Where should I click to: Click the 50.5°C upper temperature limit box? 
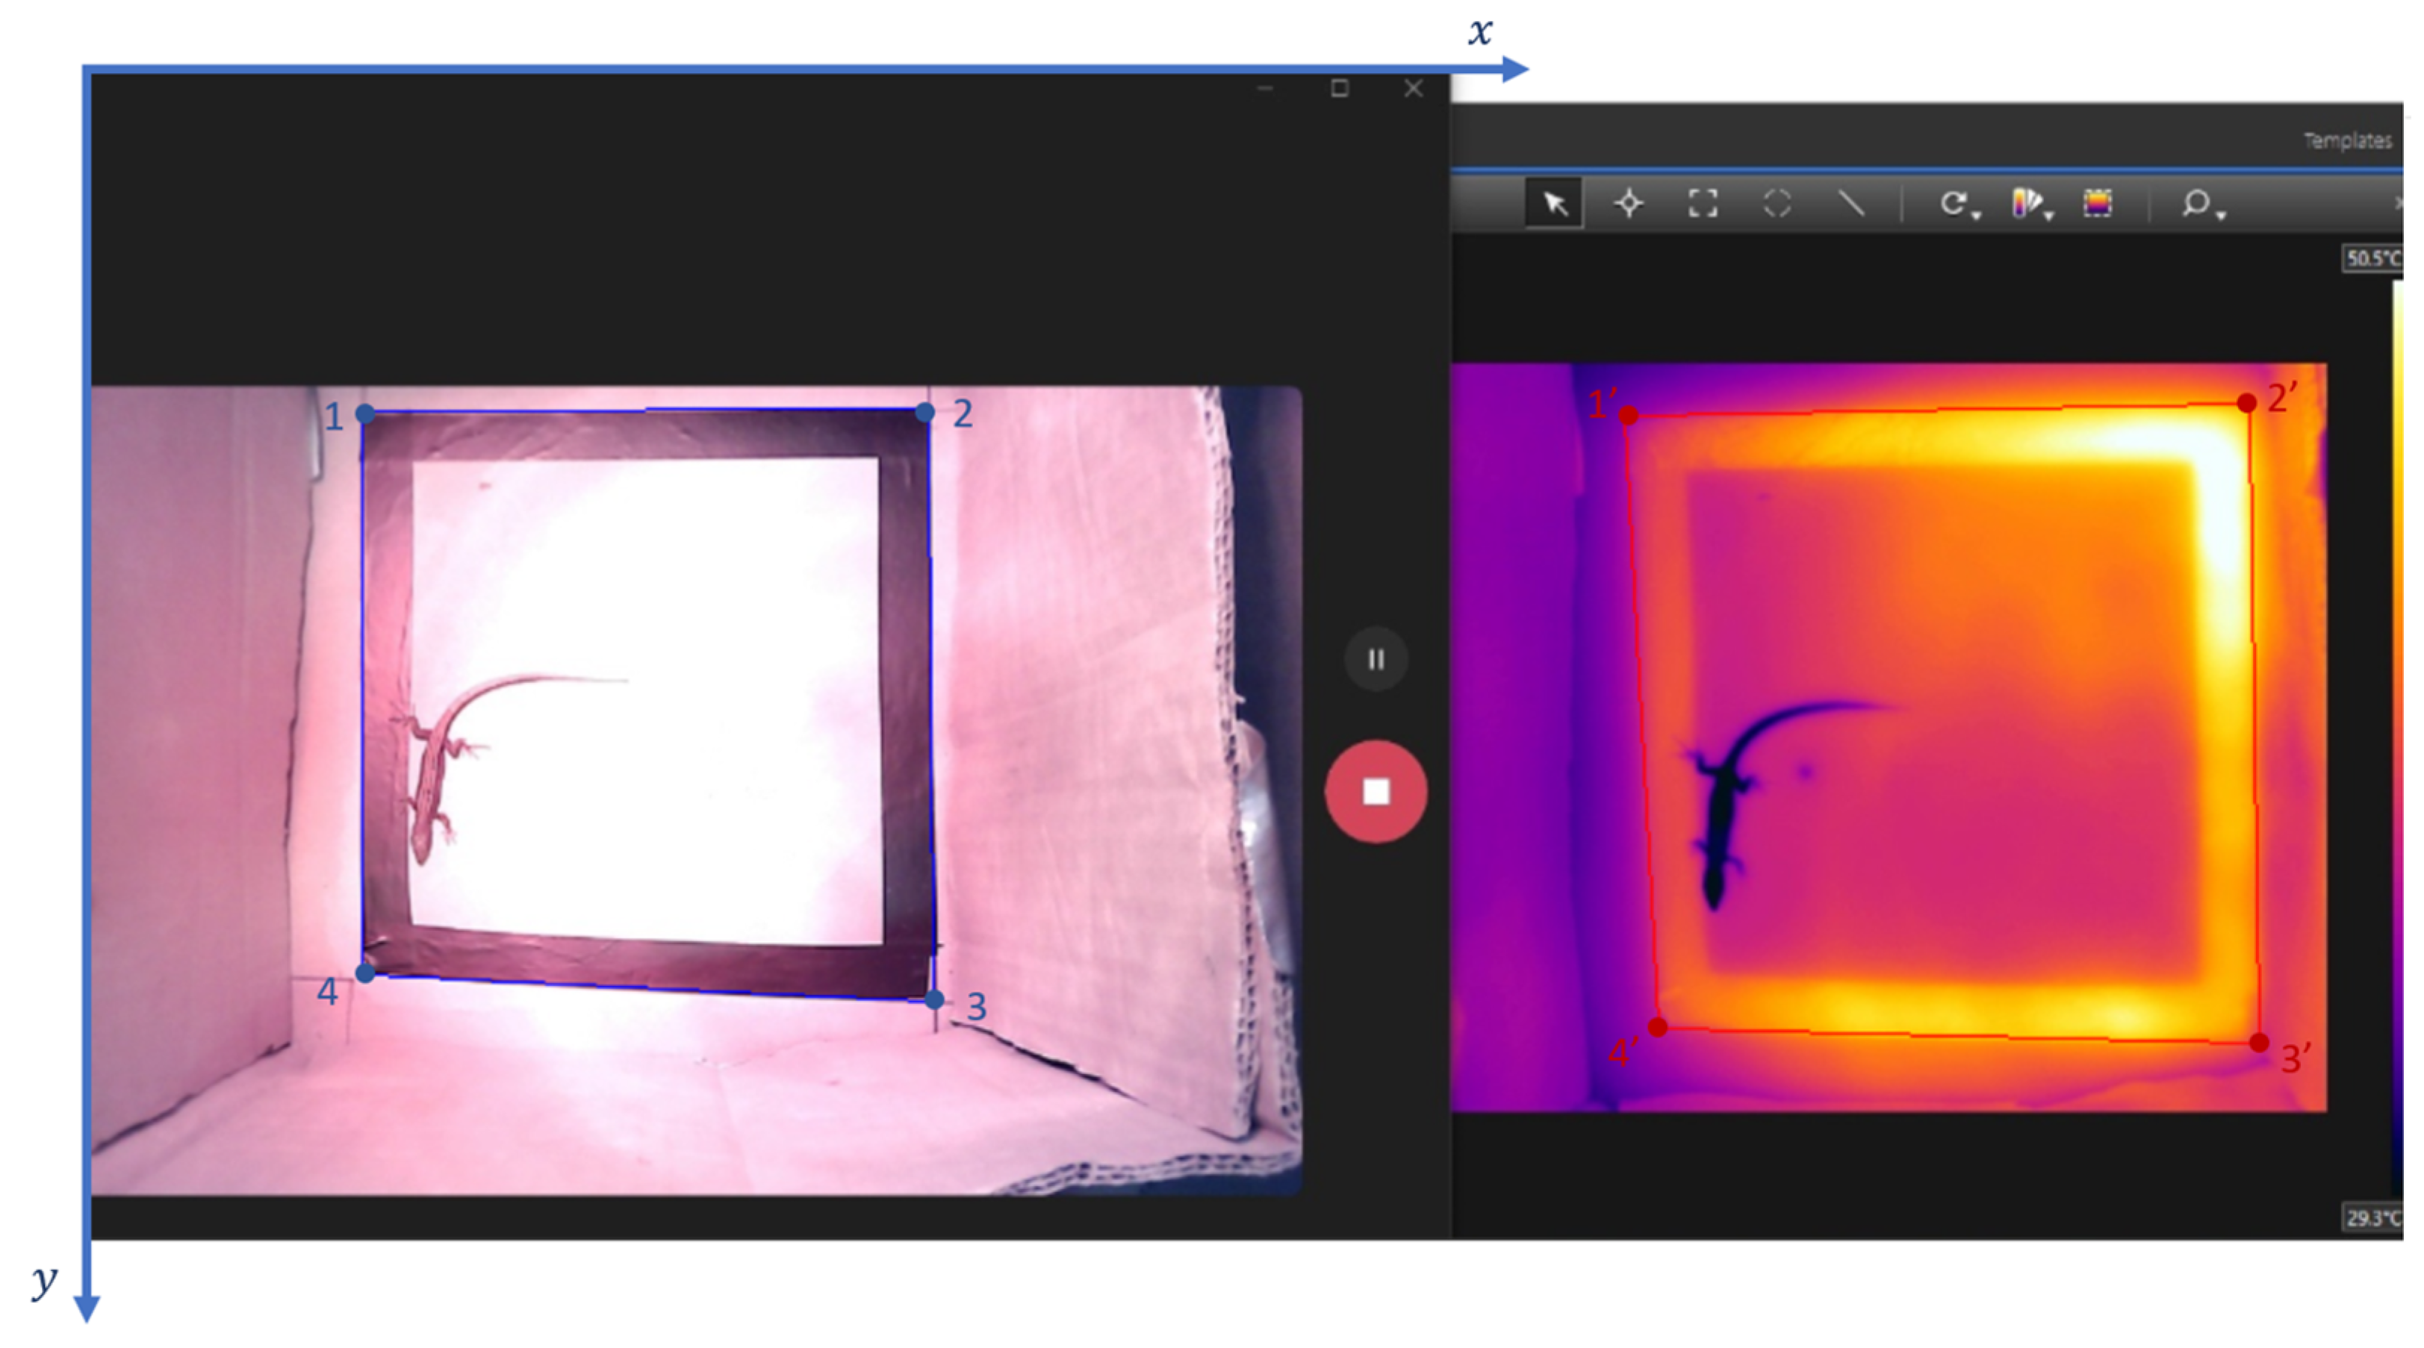pos(2371,259)
